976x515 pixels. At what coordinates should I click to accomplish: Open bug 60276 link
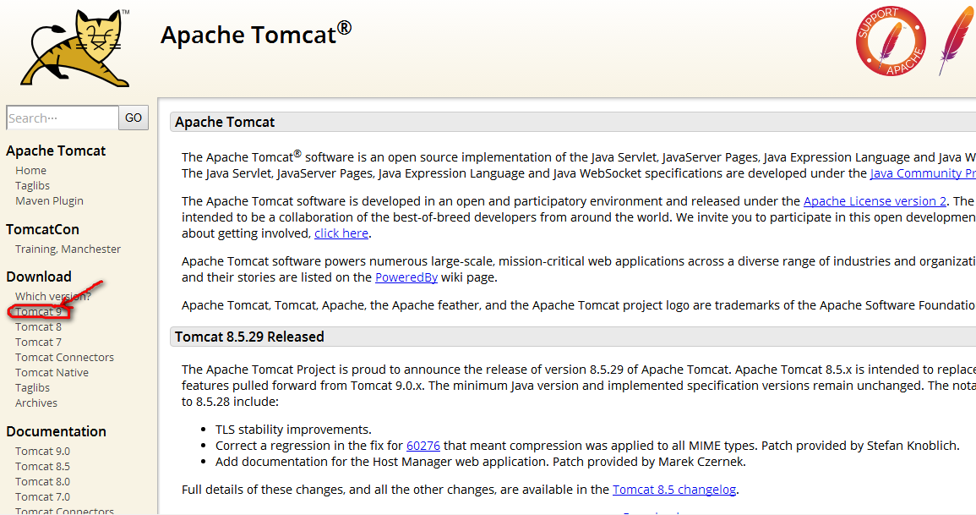click(423, 446)
